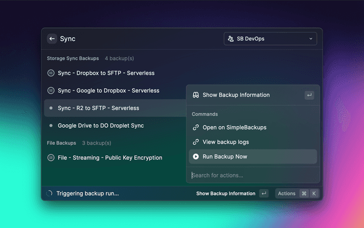Click pause icon beside File - Streaming backup

coord(51,157)
